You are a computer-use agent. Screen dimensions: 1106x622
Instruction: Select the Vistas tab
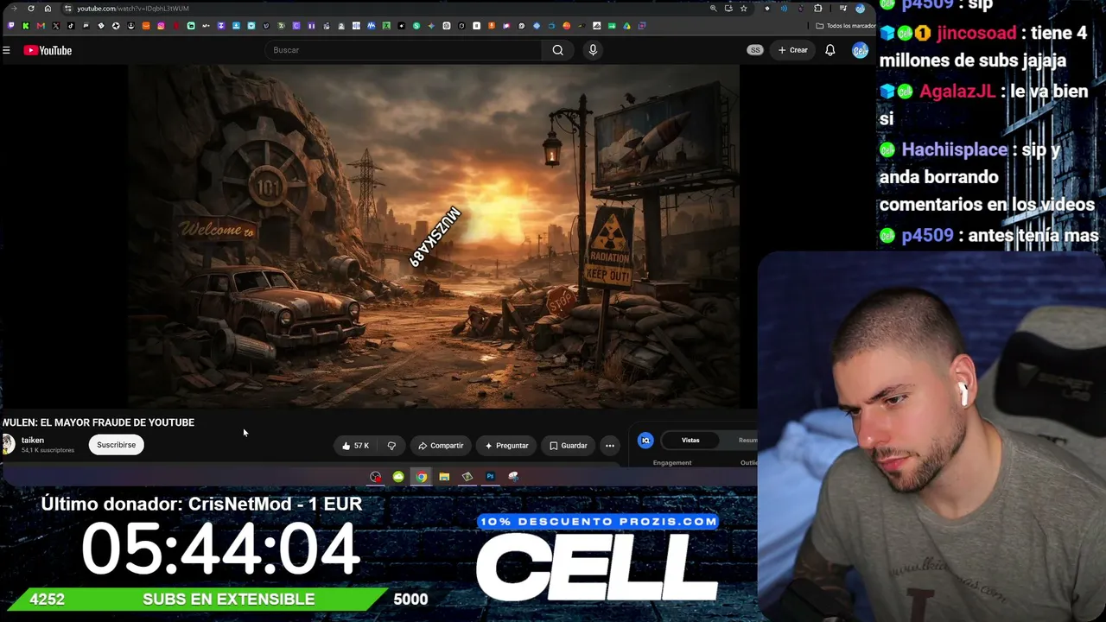coord(690,441)
